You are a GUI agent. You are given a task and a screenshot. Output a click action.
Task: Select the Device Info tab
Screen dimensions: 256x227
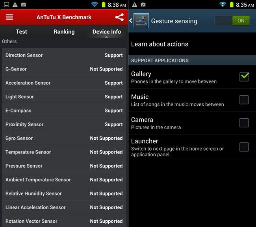(107, 31)
